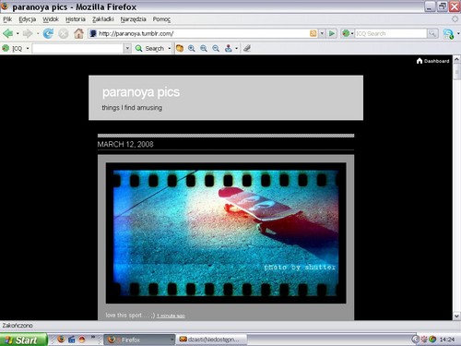Image resolution: width=461 pixels, height=346 pixels.
Task: Click the ICQ toolbar Search button
Action: tap(150, 48)
